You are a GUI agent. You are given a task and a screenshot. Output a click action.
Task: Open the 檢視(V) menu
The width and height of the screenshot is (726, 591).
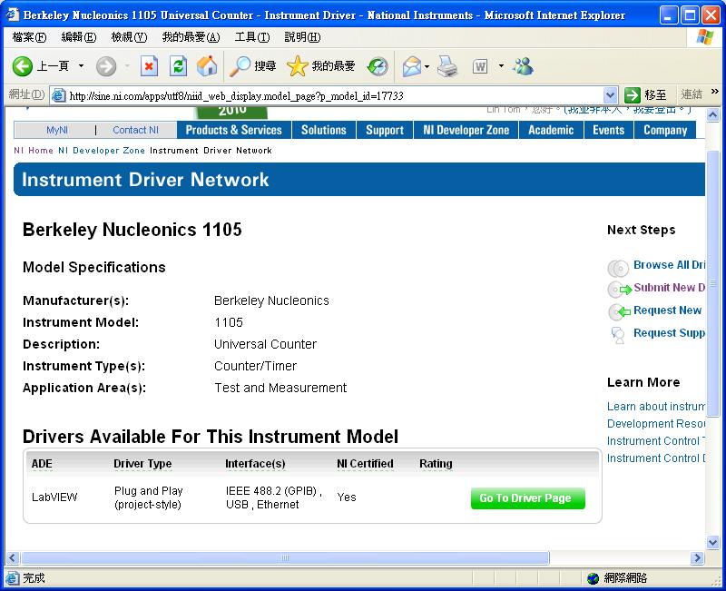[x=129, y=37]
